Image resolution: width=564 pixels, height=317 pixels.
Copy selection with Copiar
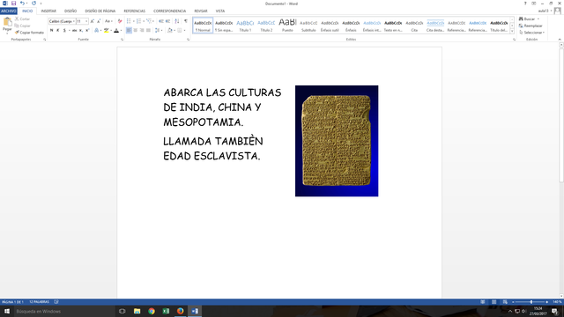click(x=22, y=26)
